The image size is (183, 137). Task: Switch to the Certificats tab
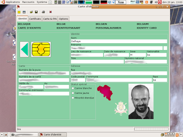pos(35,19)
